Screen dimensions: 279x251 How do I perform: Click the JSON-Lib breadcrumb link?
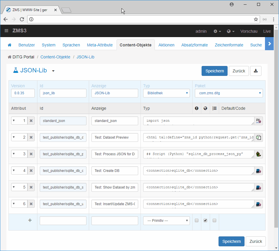[x=85, y=57]
